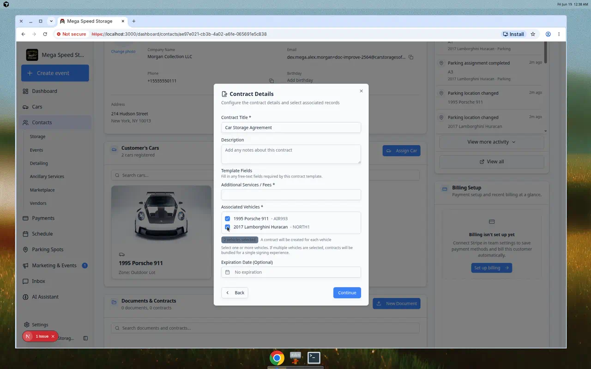Open a new browser tab
591x369 pixels.
(134, 21)
